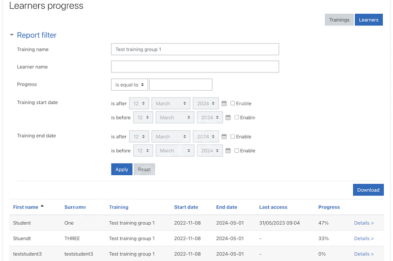The width and height of the screenshot is (393, 261).
Task: Open Details for teststudent3
Action: [x=364, y=254]
